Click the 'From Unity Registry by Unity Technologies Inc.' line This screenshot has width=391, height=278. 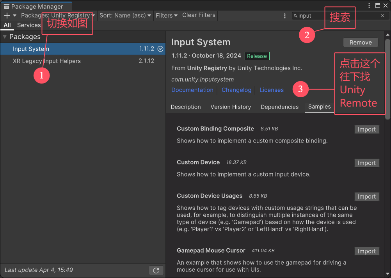[236, 68]
